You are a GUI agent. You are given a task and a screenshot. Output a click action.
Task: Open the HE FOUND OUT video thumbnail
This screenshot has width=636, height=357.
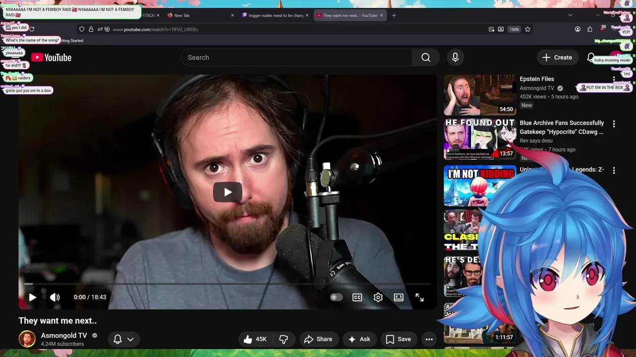click(x=479, y=139)
